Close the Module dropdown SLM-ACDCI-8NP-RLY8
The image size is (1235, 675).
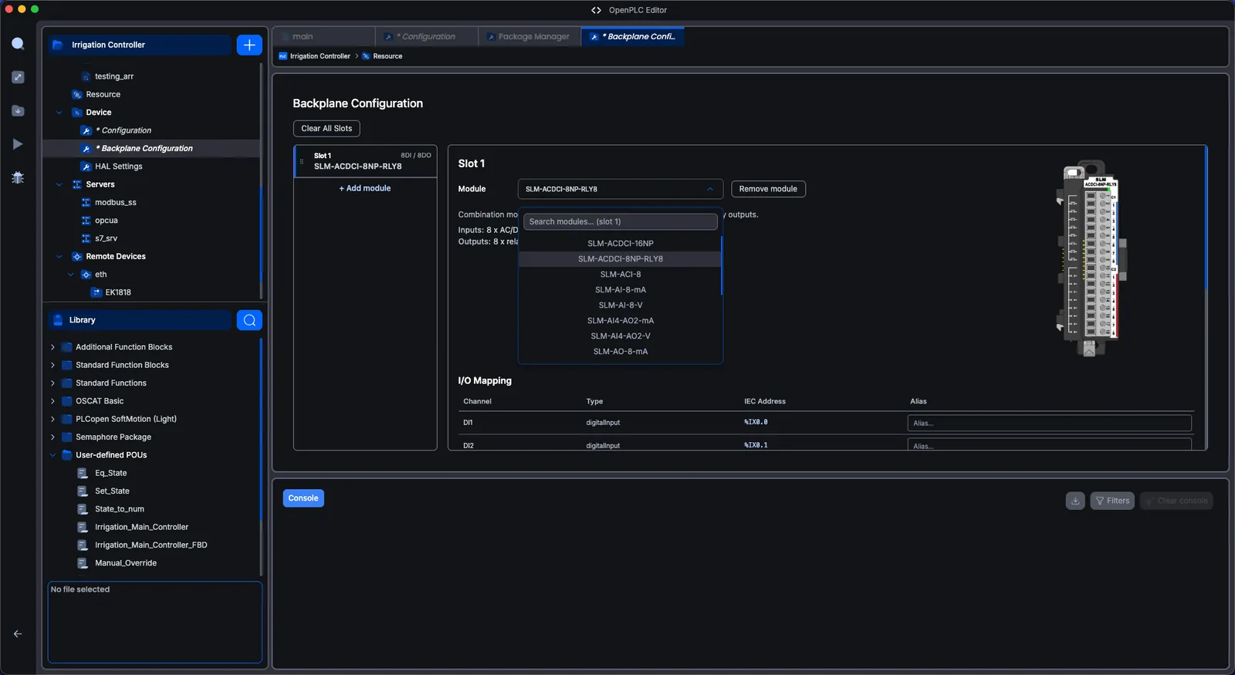coord(620,189)
